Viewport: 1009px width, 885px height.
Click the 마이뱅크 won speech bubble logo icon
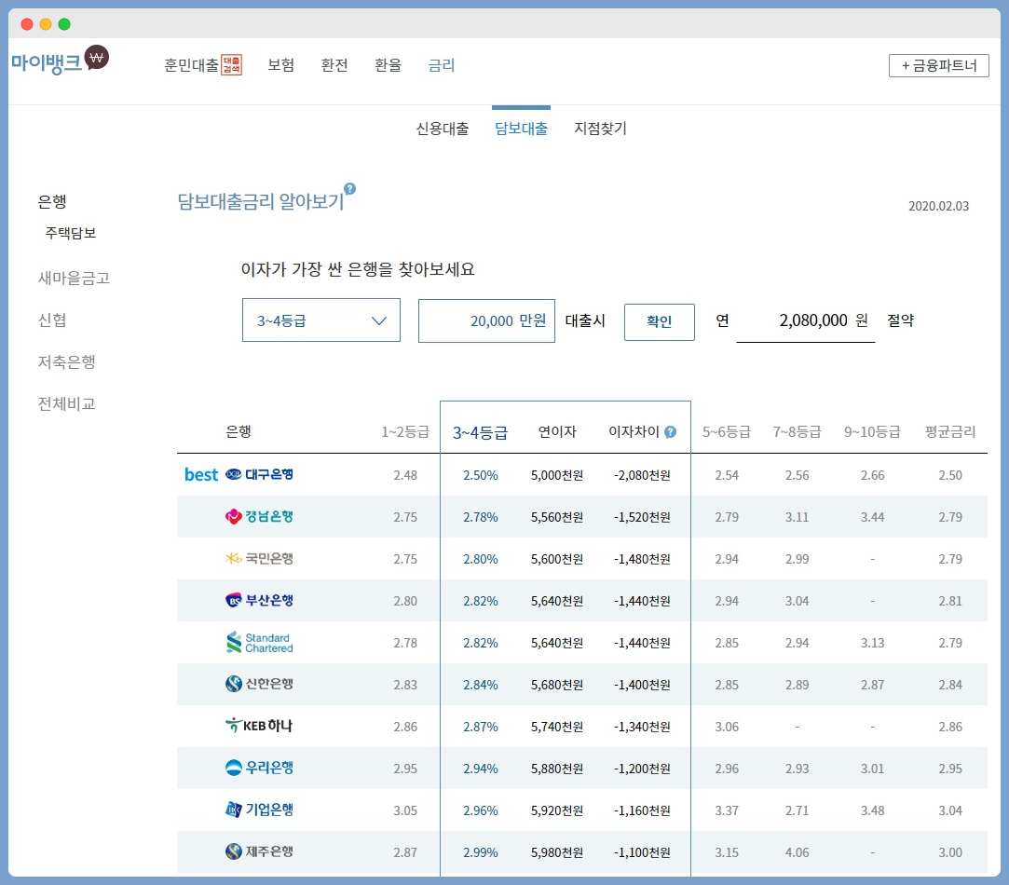(97, 58)
